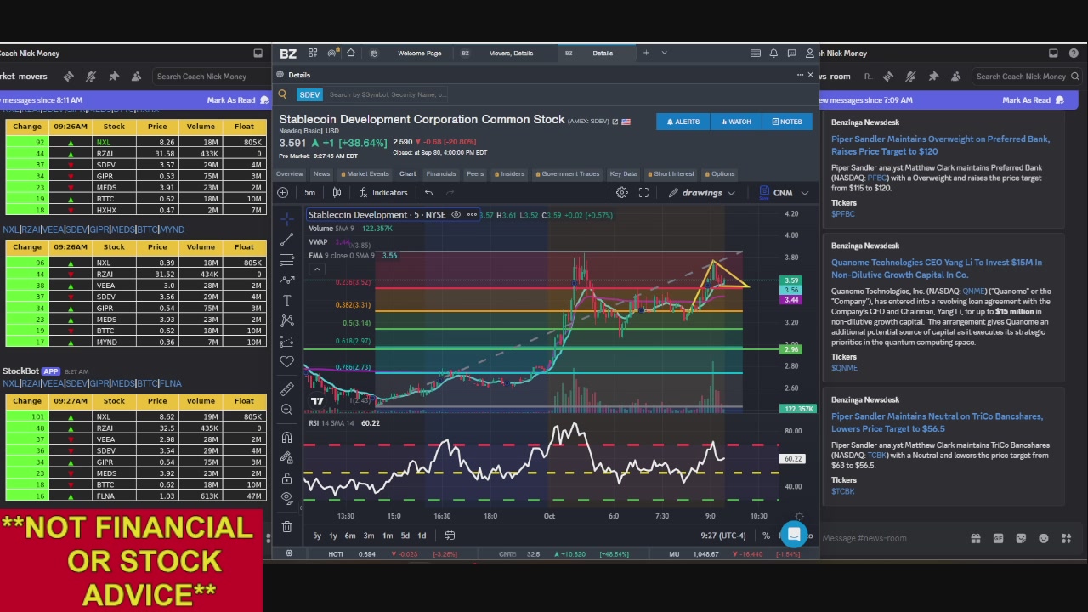
Task: Open chart settings gear icon
Action: (622, 193)
